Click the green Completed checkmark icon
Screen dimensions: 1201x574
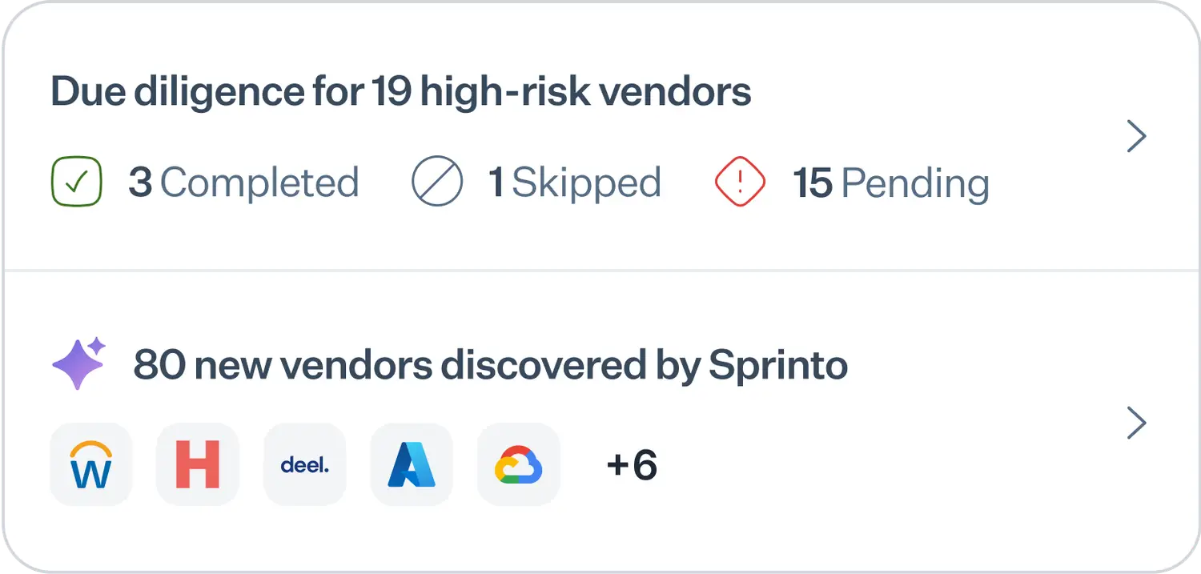click(77, 183)
